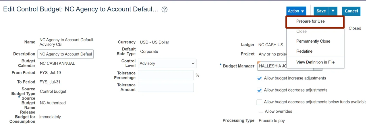Click the Tolerance Percentage input field
The width and height of the screenshot is (371, 139).
pos(166,76)
